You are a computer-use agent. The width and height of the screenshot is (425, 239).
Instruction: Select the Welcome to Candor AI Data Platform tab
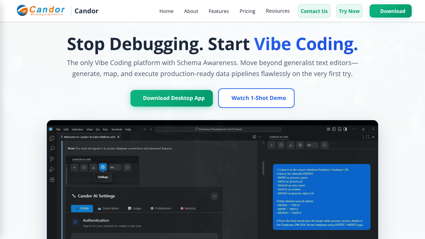pyautogui.click(x=90, y=137)
